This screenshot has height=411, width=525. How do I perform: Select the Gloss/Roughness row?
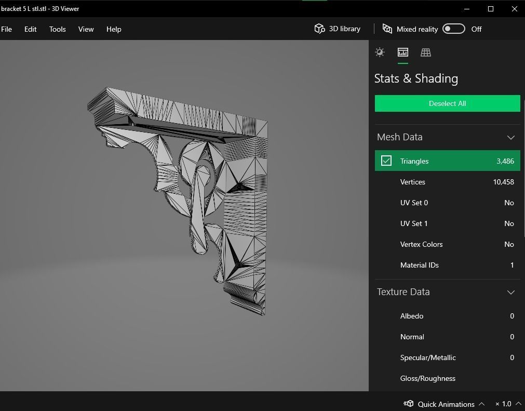447,378
